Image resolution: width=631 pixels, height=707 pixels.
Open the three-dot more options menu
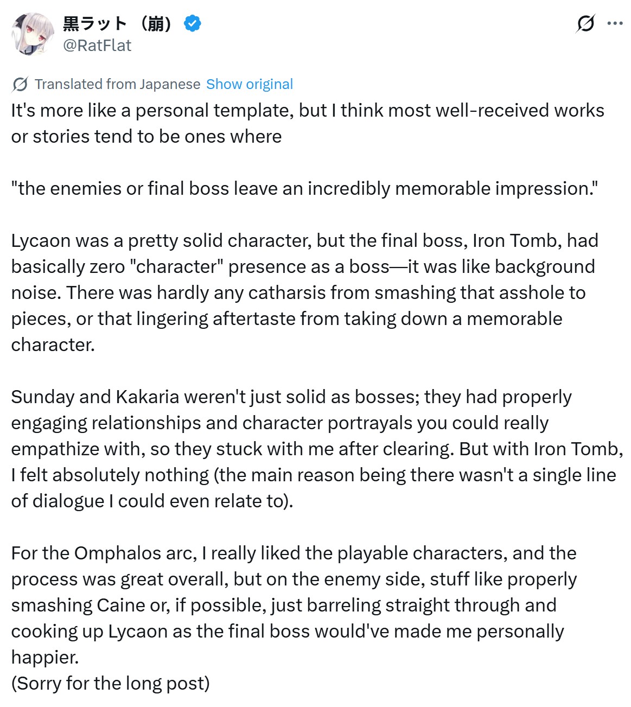pyautogui.click(x=615, y=24)
